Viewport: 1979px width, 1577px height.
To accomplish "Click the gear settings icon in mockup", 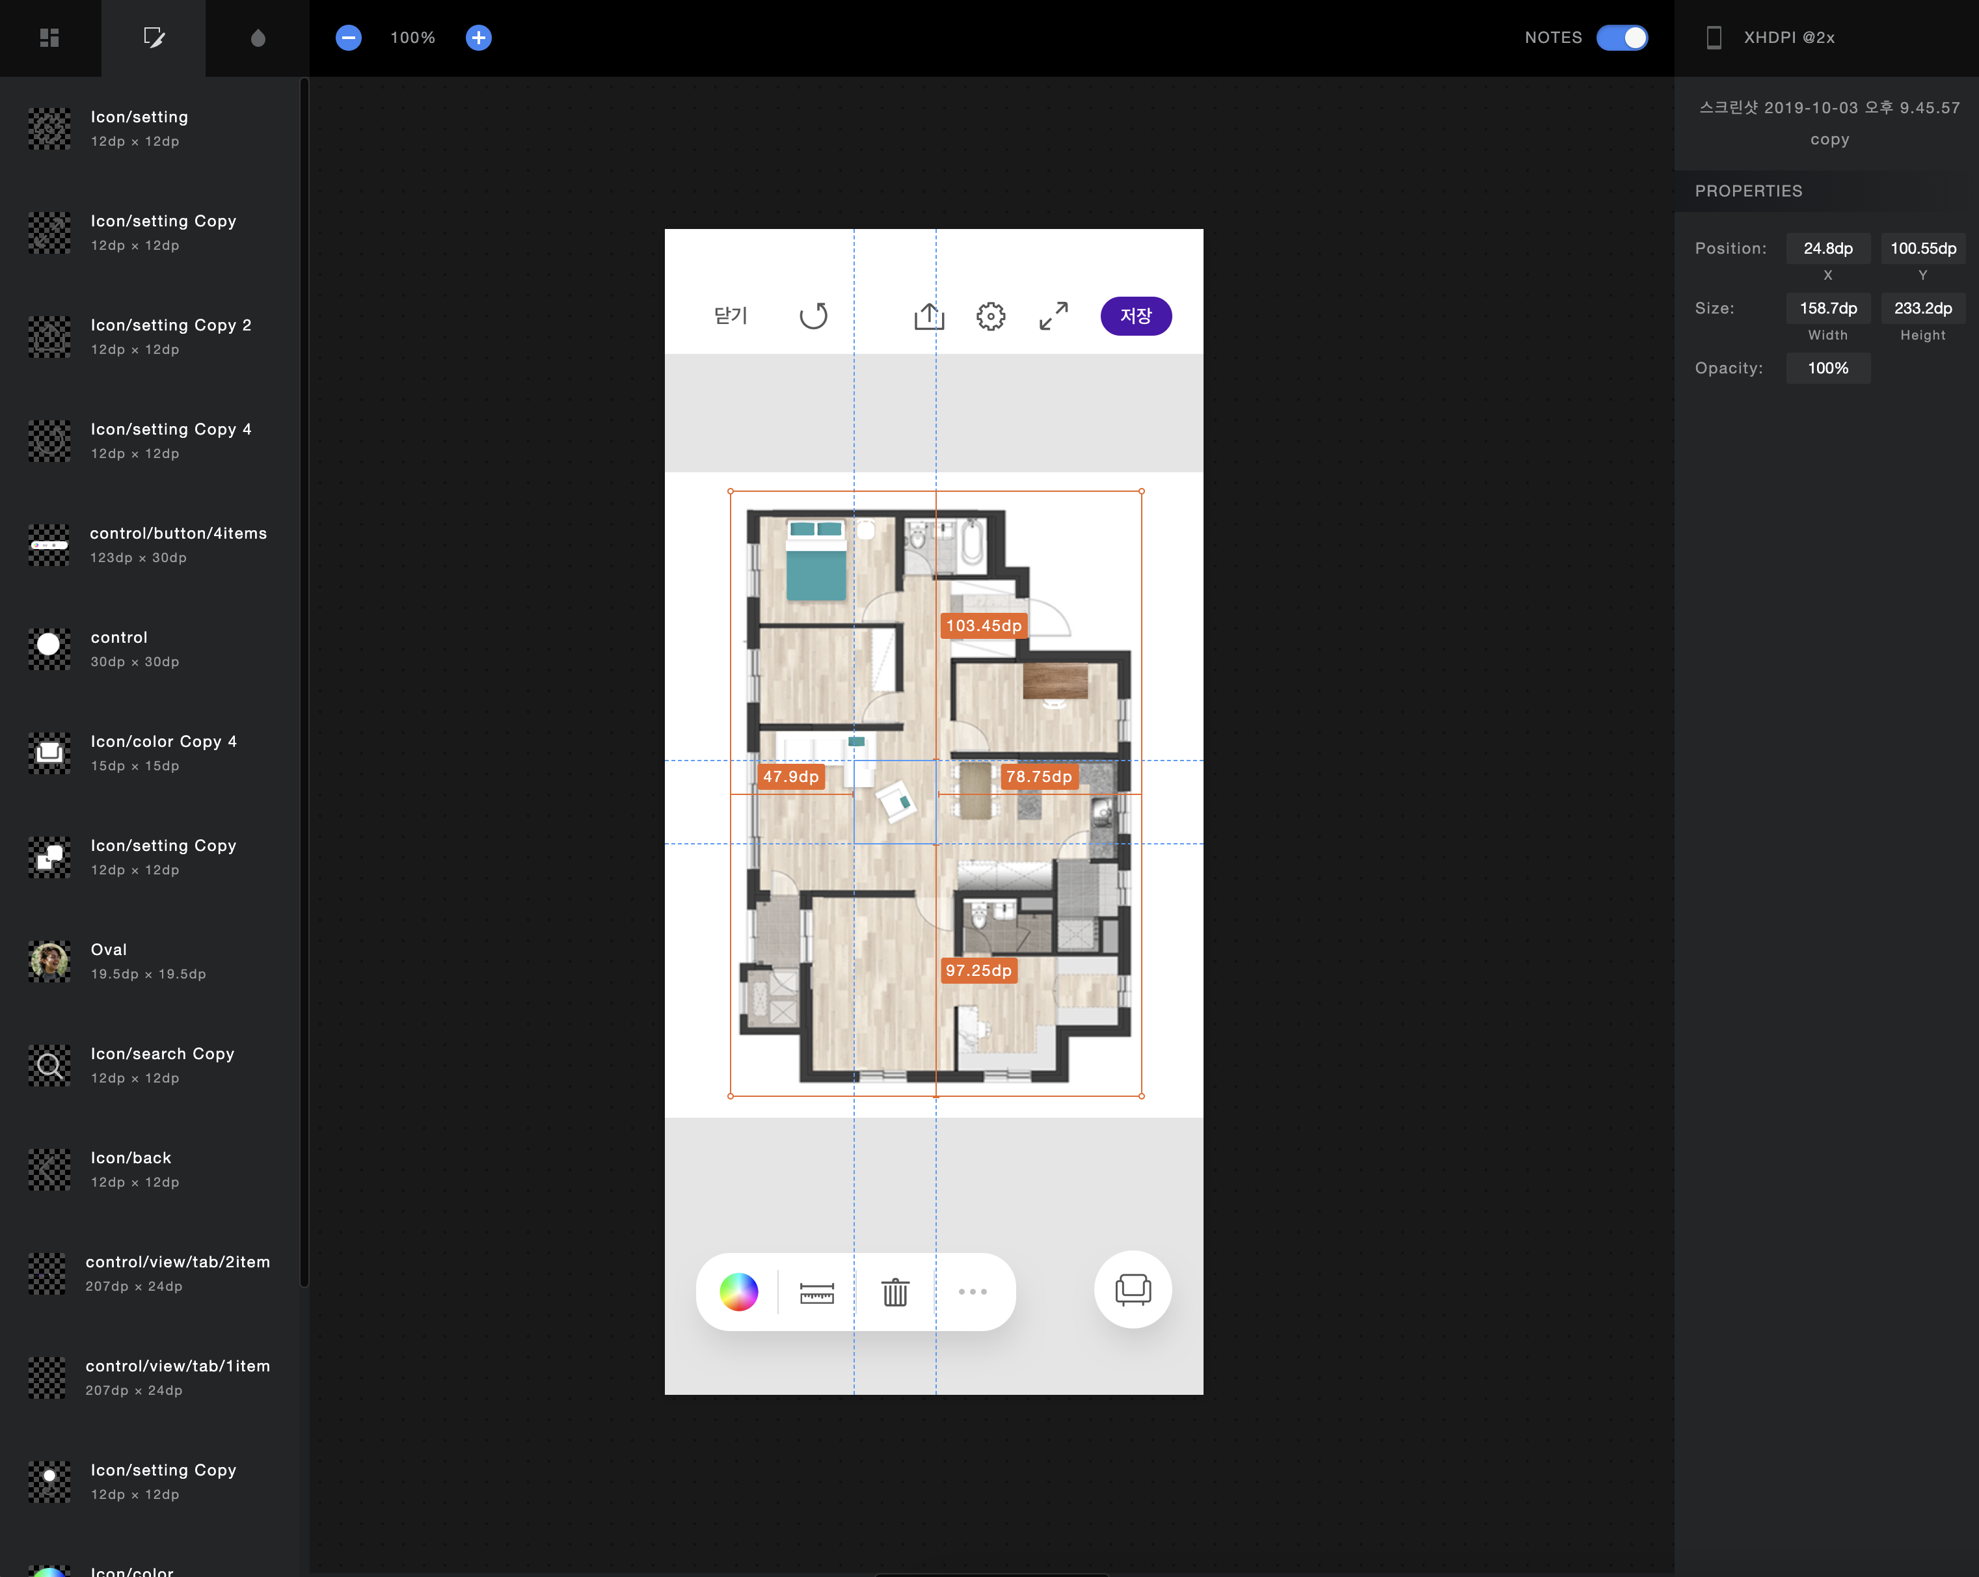I will [x=990, y=316].
